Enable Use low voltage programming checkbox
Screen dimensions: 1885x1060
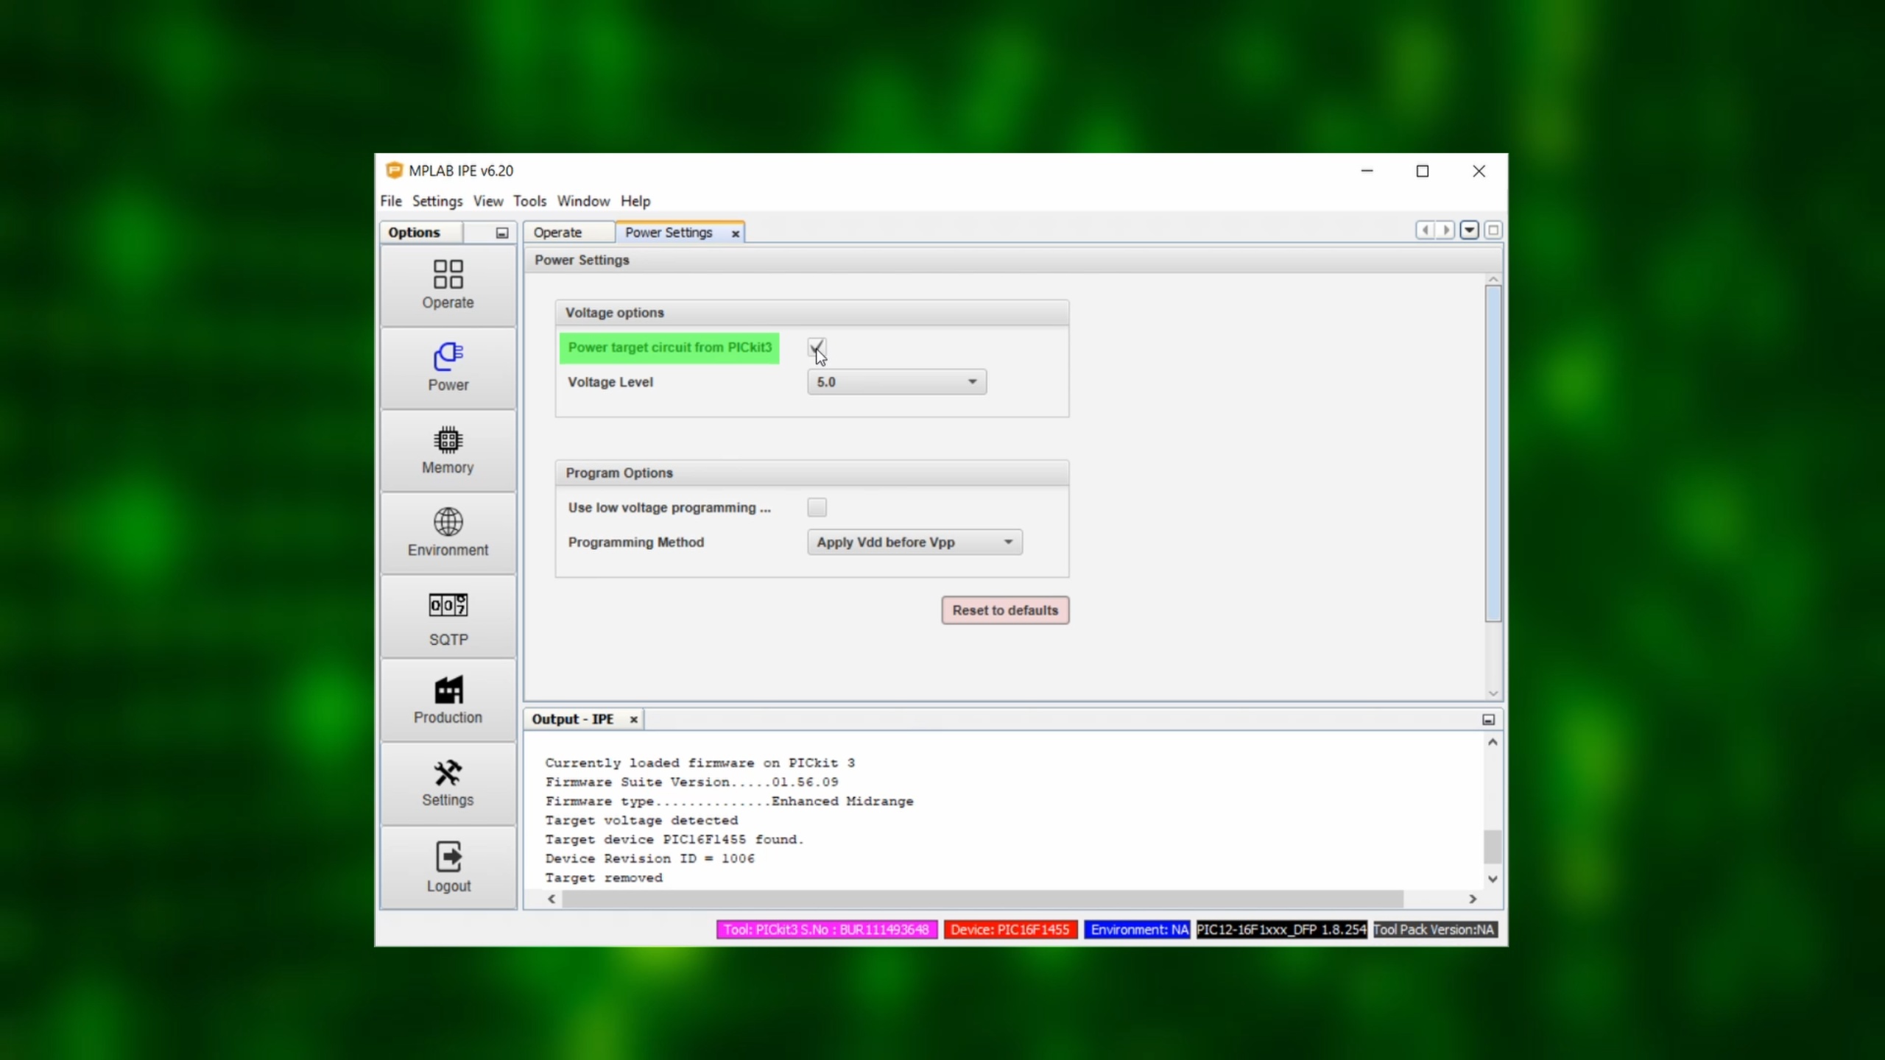coord(817,507)
